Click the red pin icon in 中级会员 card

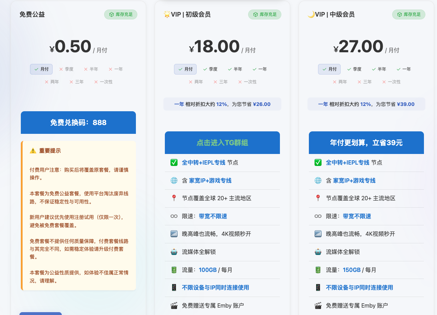pyautogui.click(x=318, y=198)
